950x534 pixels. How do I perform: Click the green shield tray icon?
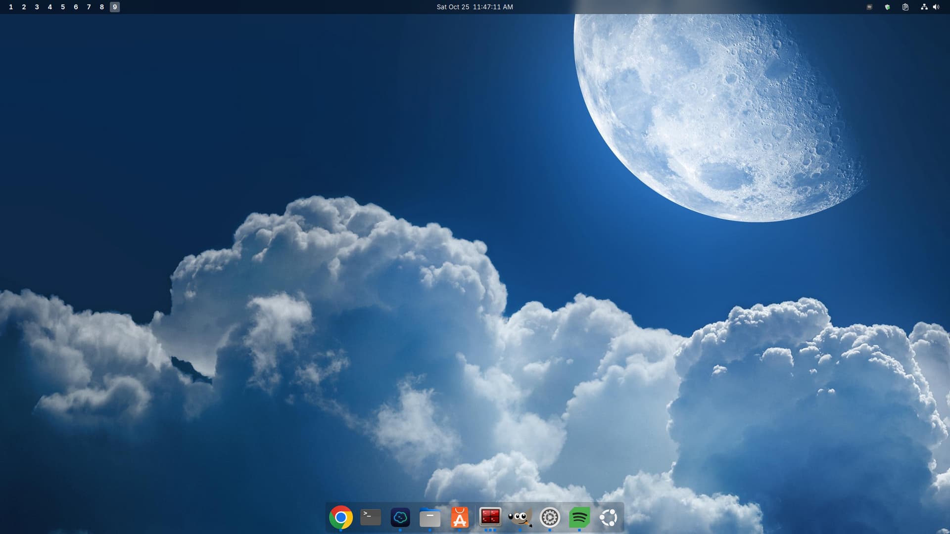coord(887,7)
